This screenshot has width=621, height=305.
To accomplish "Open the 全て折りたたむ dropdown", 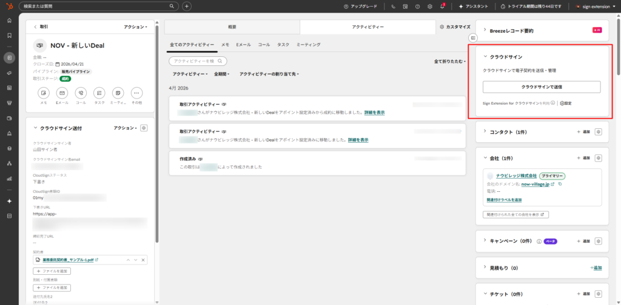I will click(450, 62).
